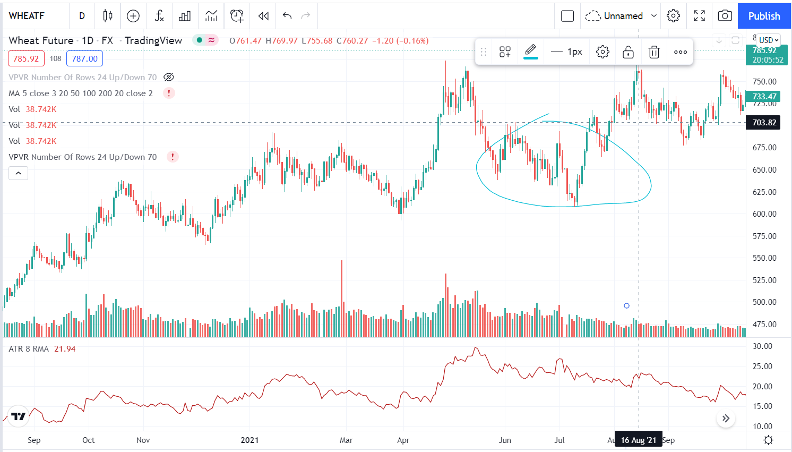This screenshot has width=792, height=452.
Task: Collapse the indicator legend chevron
Action: click(x=18, y=173)
